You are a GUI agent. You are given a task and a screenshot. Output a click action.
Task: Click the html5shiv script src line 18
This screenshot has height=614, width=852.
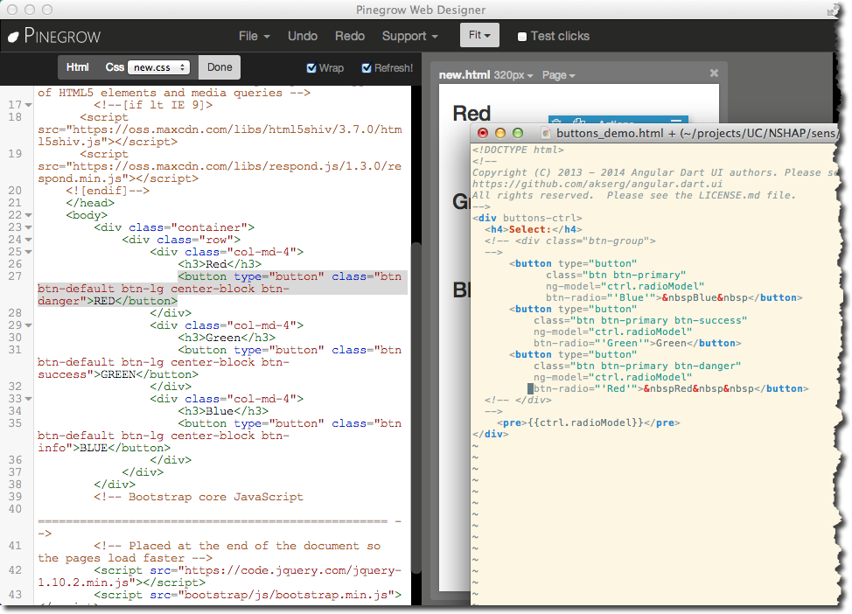coord(220,129)
